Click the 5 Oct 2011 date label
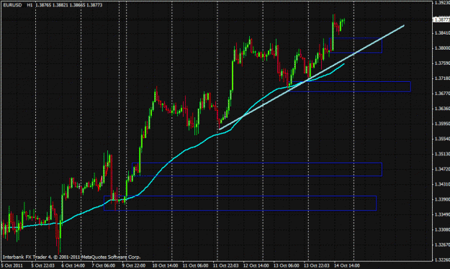 click(12, 265)
